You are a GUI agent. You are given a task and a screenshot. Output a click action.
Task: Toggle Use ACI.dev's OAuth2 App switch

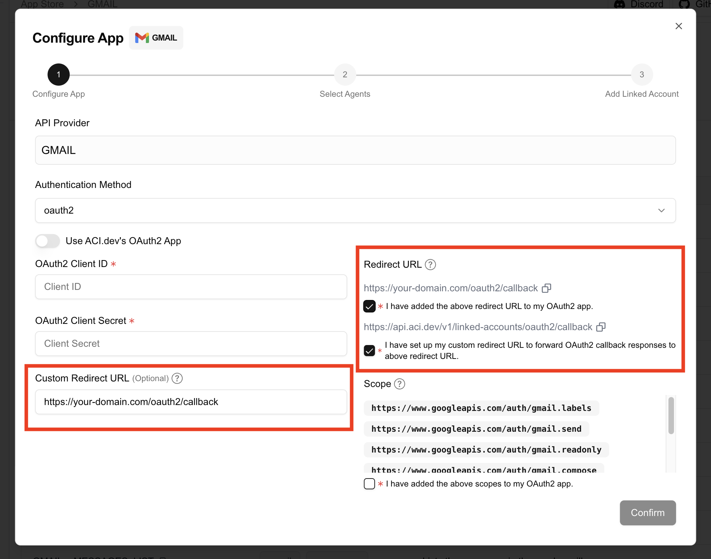point(48,241)
